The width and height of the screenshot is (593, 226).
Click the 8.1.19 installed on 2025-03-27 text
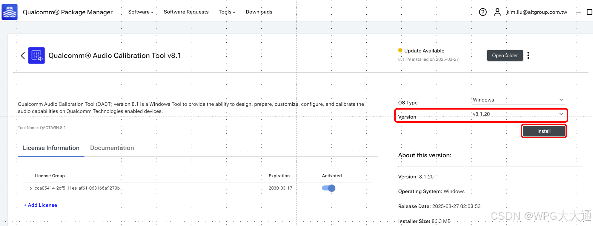(428, 59)
